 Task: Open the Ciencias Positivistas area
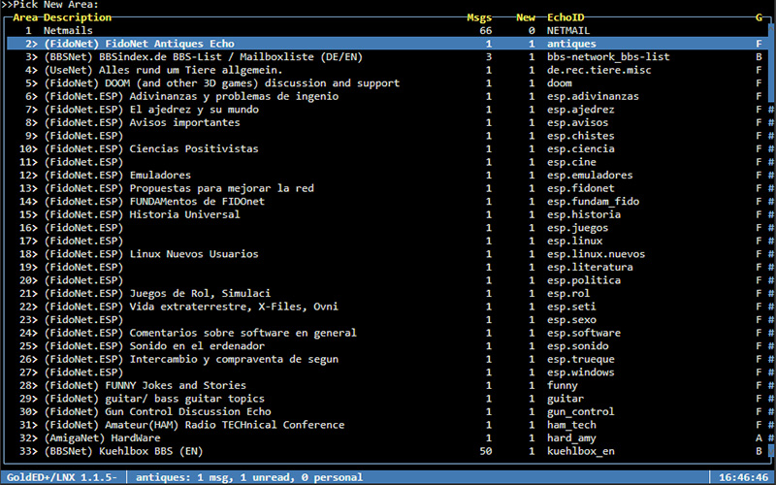387,148
